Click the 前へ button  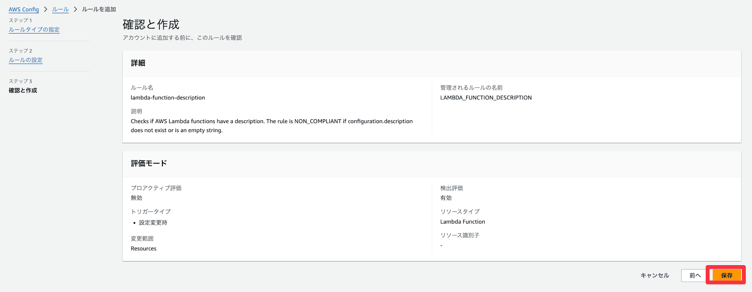click(695, 275)
